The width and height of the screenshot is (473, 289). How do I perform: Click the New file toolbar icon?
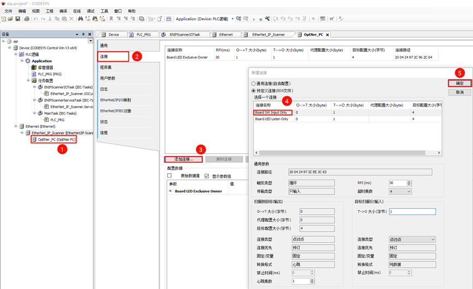pyautogui.click(x=4, y=19)
